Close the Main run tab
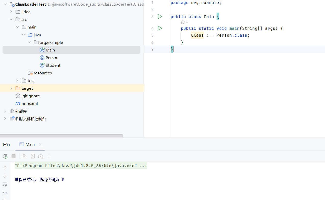The image size is (325, 200). (x=40, y=144)
